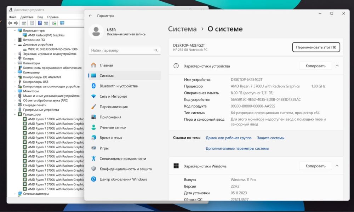Click the search magnifier in Найти параметр
Screen dimensions: 354x212
pos(156,50)
